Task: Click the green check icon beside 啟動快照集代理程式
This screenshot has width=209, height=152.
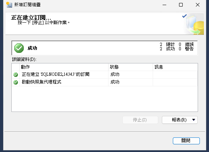Action: [16, 82]
